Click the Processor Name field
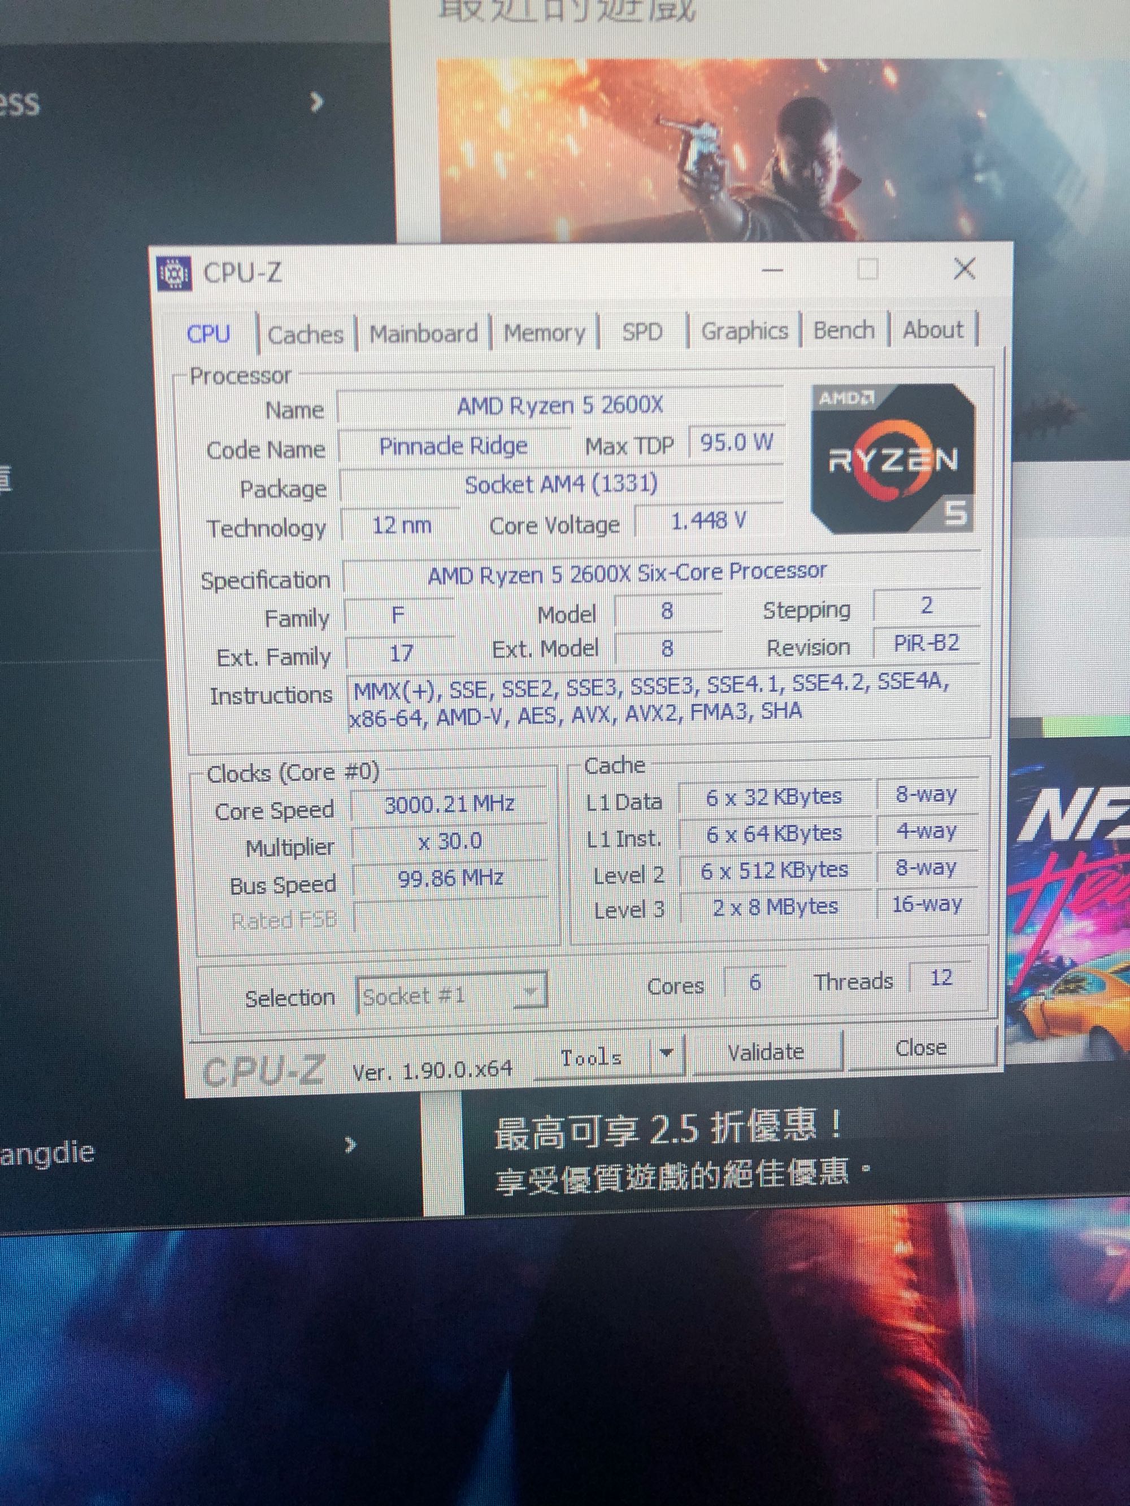1130x1506 pixels. pos(559,407)
